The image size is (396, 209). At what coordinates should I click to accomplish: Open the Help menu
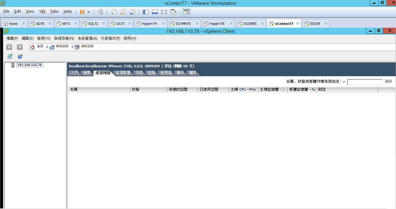[x=68, y=11]
